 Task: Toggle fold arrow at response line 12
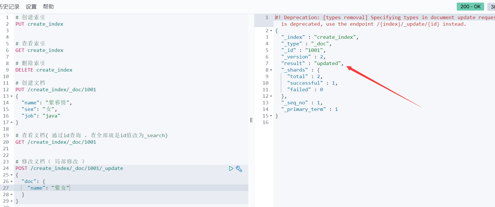(271, 96)
